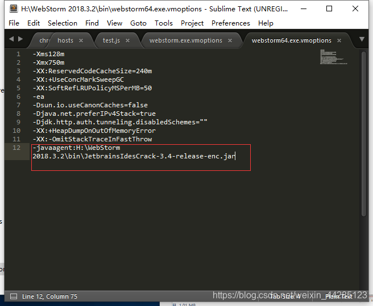Close the webstorm64.exe.vmoptions tab
Image resolution: width=373 pixels, height=306 pixels.
(x=339, y=41)
